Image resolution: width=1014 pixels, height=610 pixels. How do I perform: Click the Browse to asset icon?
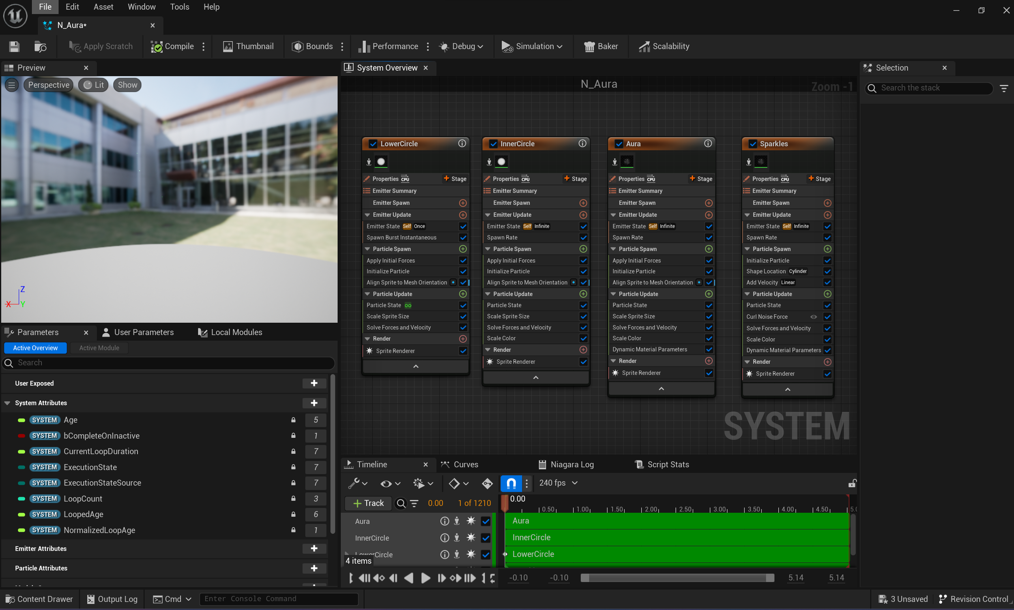click(40, 47)
